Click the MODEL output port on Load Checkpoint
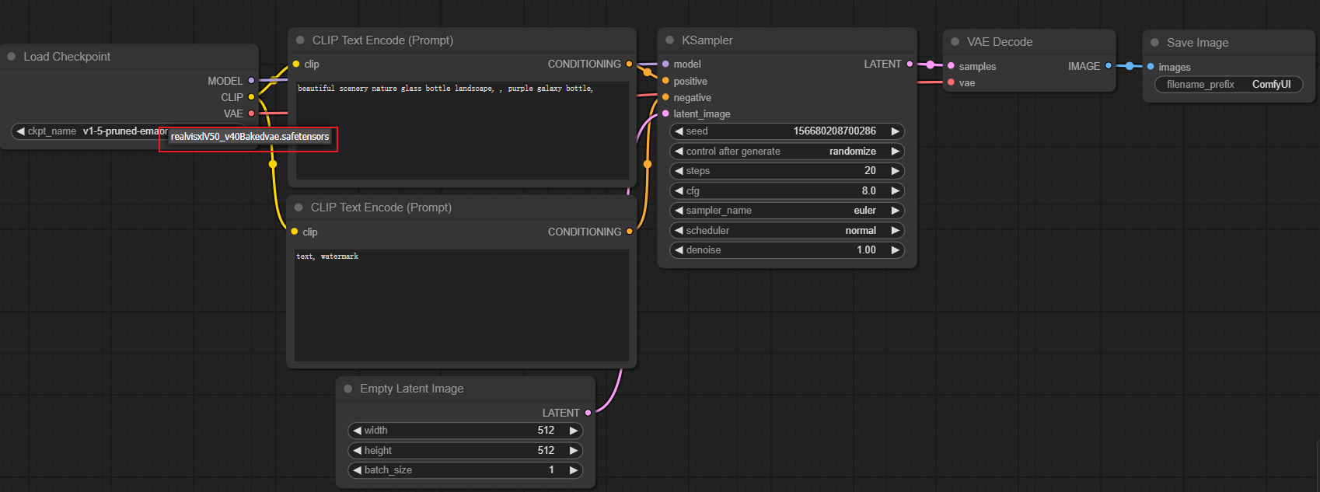 click(x=251, y=81)
